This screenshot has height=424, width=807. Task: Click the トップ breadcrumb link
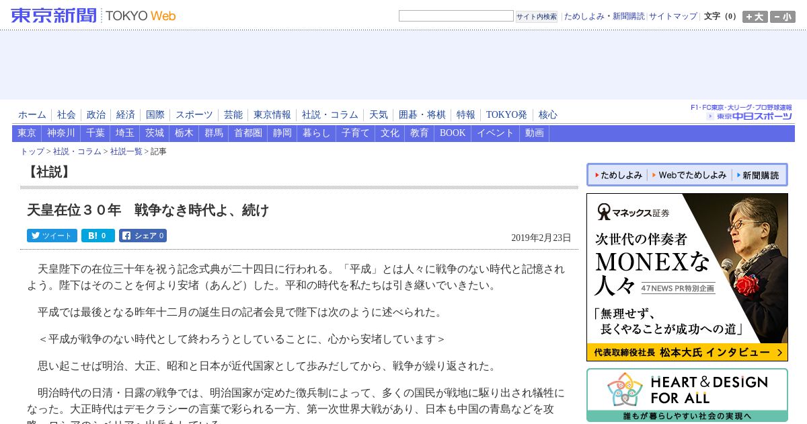(32, 151)
